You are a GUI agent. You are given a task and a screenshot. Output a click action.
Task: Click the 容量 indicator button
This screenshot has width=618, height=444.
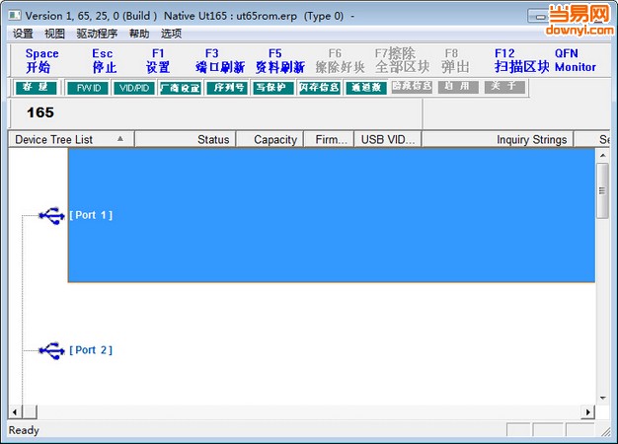pyautogui.click(x=37, y=87)
